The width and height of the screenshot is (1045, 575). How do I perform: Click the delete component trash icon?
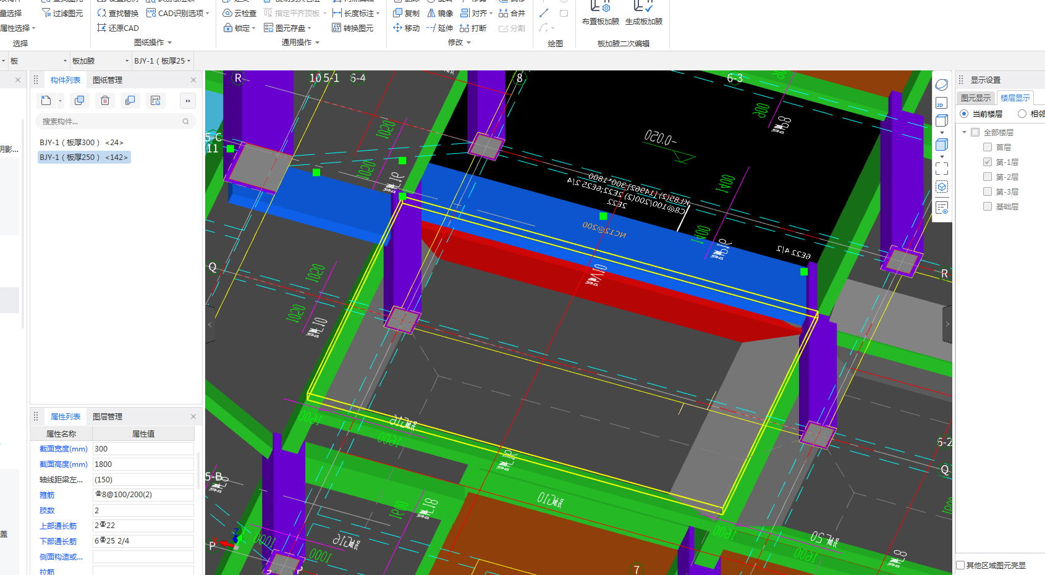pyautogui.click(x=105, y=101)
